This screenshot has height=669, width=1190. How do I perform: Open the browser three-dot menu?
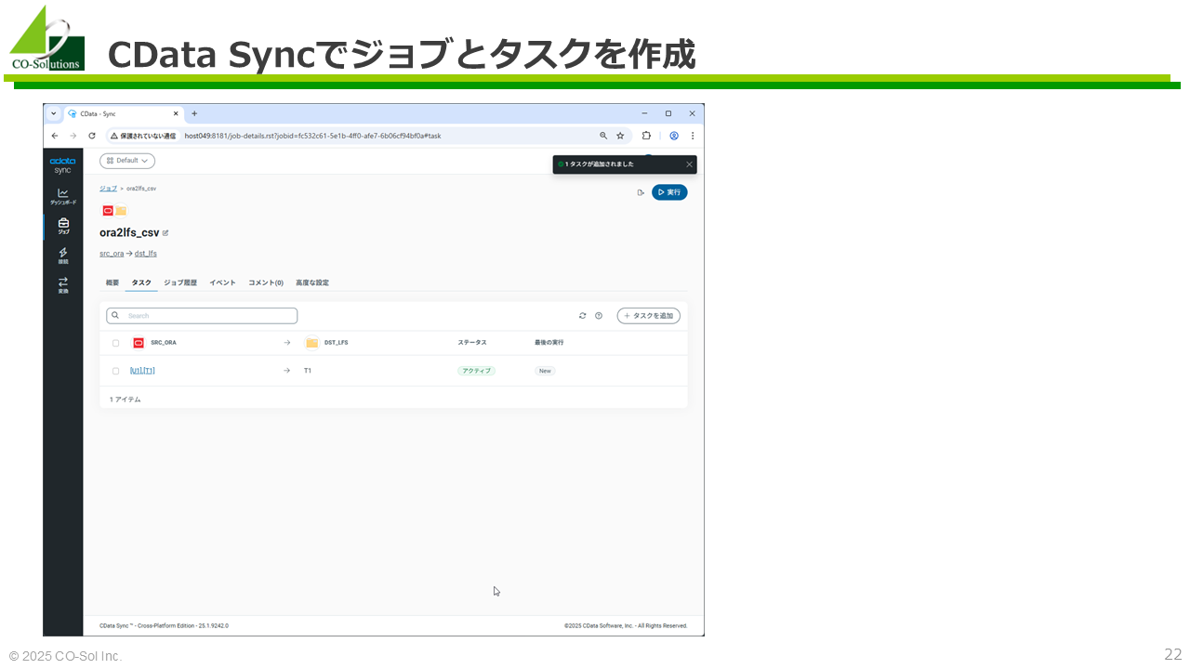[693, 136]
